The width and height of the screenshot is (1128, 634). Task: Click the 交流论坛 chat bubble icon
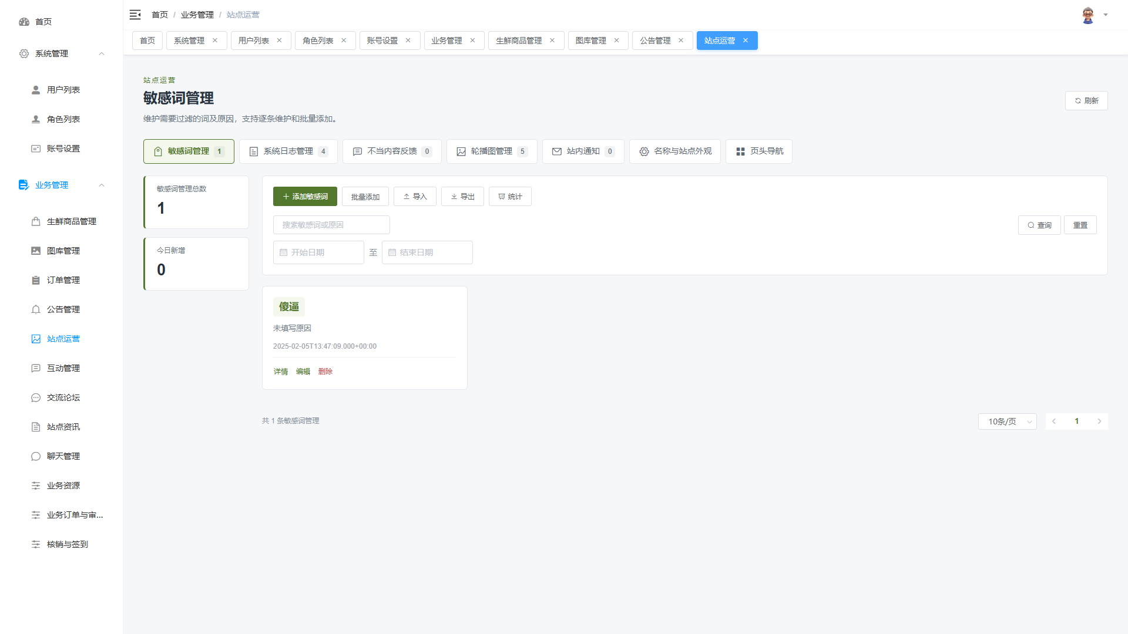click(36, 397)
